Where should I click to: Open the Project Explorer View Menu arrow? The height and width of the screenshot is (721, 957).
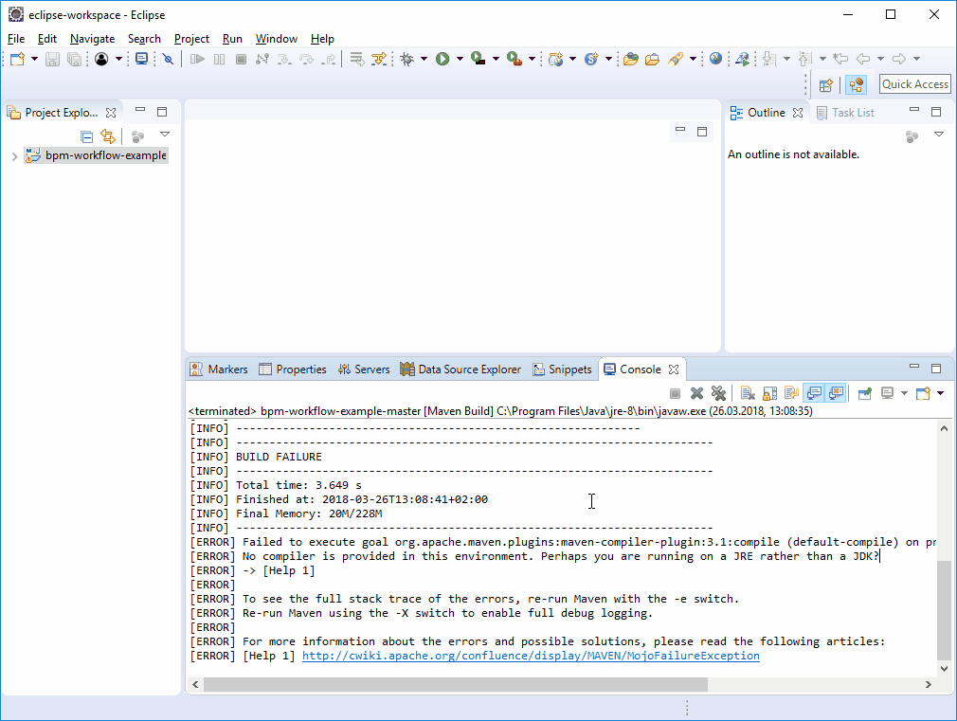pos(164,135)
